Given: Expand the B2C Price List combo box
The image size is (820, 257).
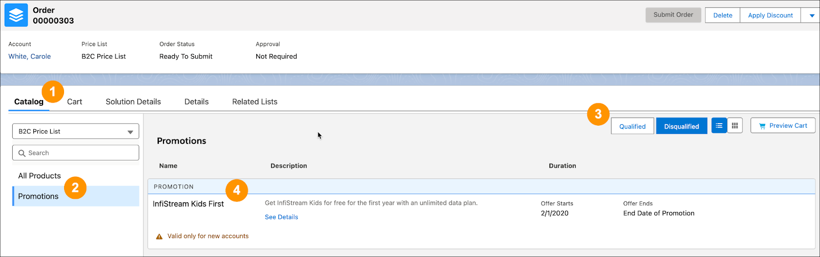Looking at the screenshot, I should pyautogui.click(x=76, y=131).
